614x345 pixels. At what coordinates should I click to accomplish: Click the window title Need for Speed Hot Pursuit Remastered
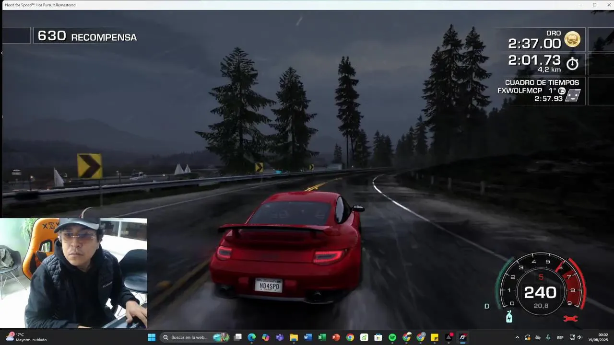(40, 5)
